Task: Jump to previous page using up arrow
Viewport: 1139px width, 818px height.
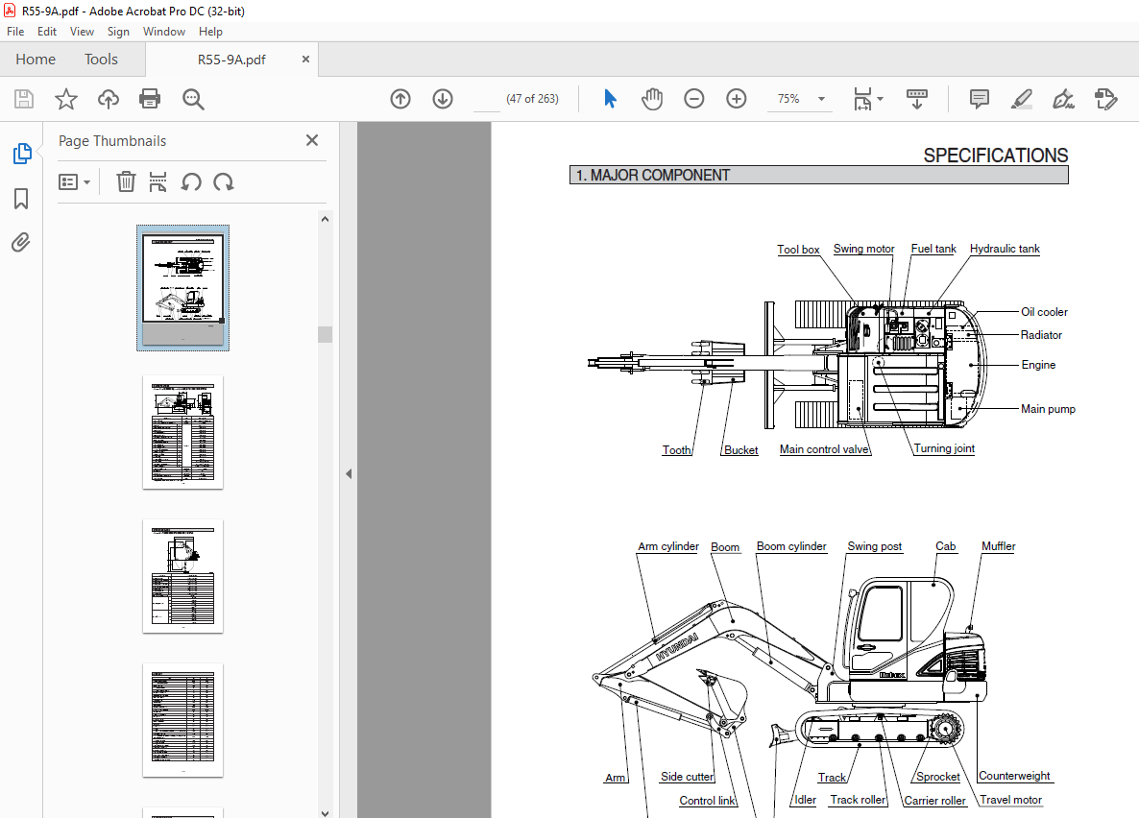Action: pos(400,99)
